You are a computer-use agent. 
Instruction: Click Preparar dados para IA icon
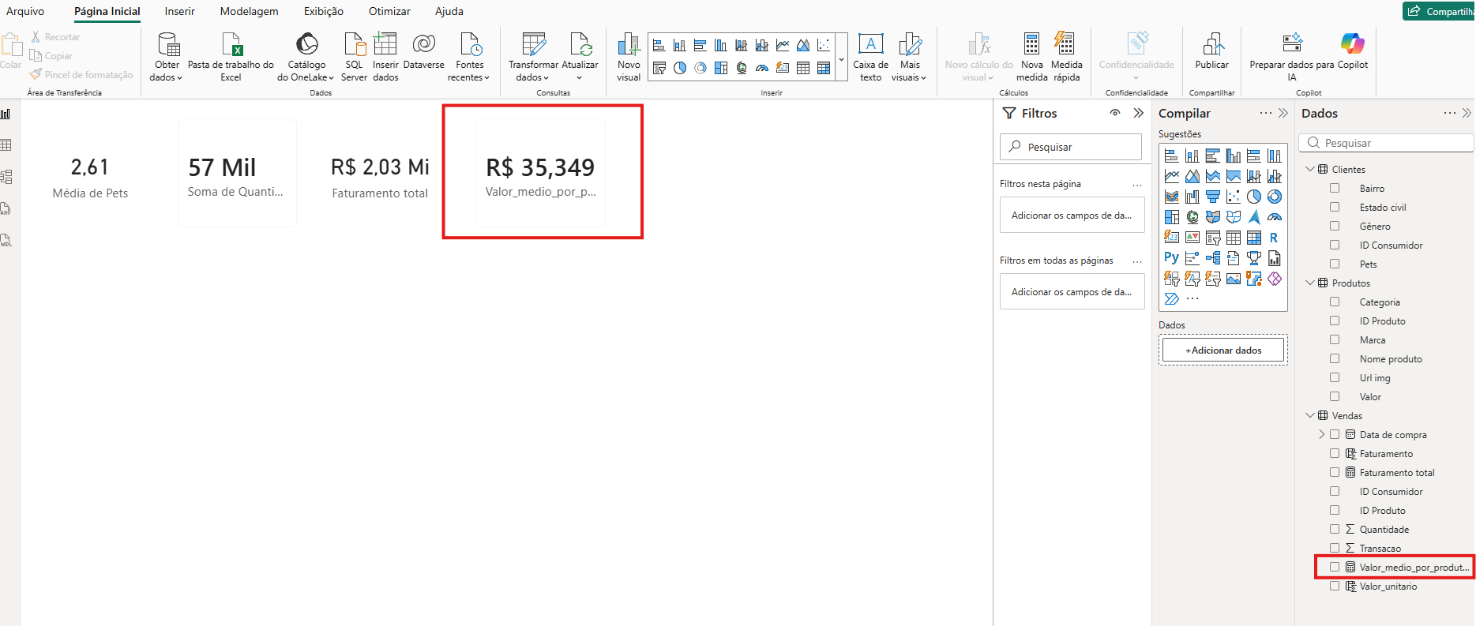click(x=1292, y=43)
